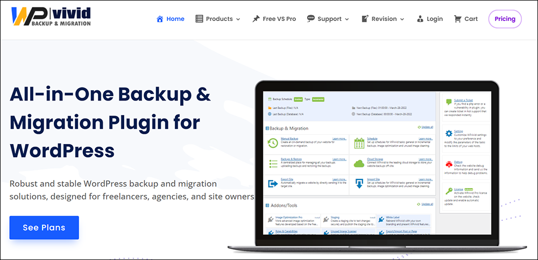This screenshot has width=538, height=260.
Task: Click the Products list icon
Action: (199, 19)
